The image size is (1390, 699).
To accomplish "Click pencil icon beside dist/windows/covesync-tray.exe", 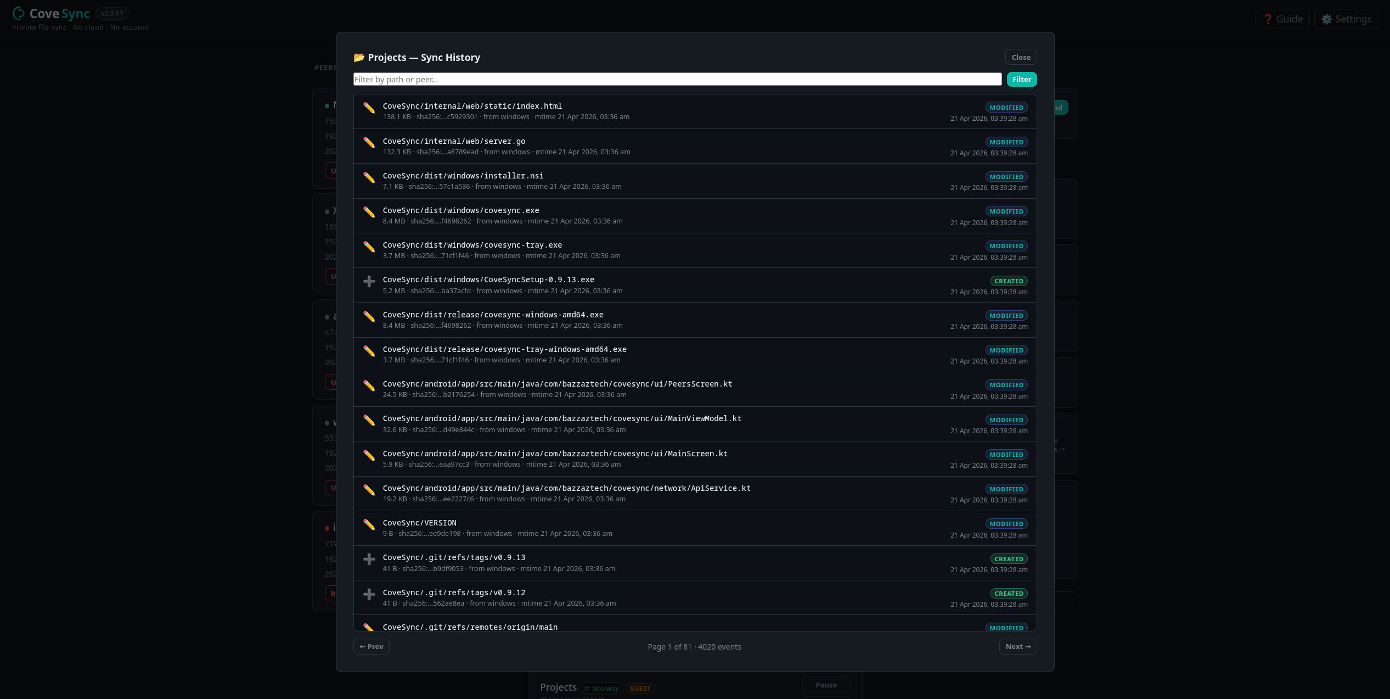I will pyautogui.click(x=369, y=247).
